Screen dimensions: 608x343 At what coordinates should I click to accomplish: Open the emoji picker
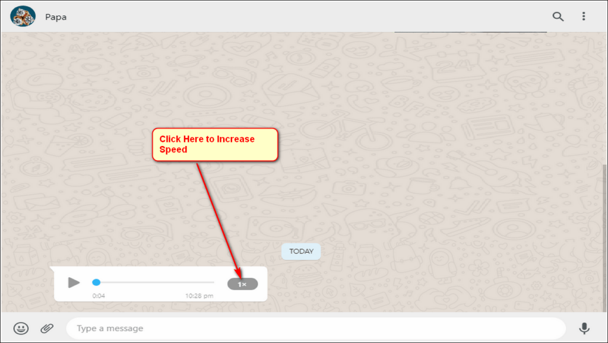click(21, 328)
